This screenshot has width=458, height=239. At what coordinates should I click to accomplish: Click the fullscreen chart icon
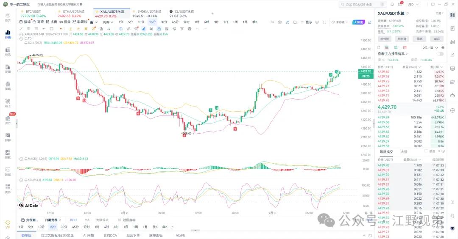click(x=324, y=22)
